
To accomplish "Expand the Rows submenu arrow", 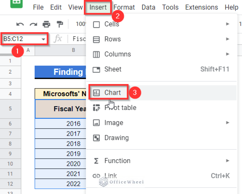I will 228,39.
